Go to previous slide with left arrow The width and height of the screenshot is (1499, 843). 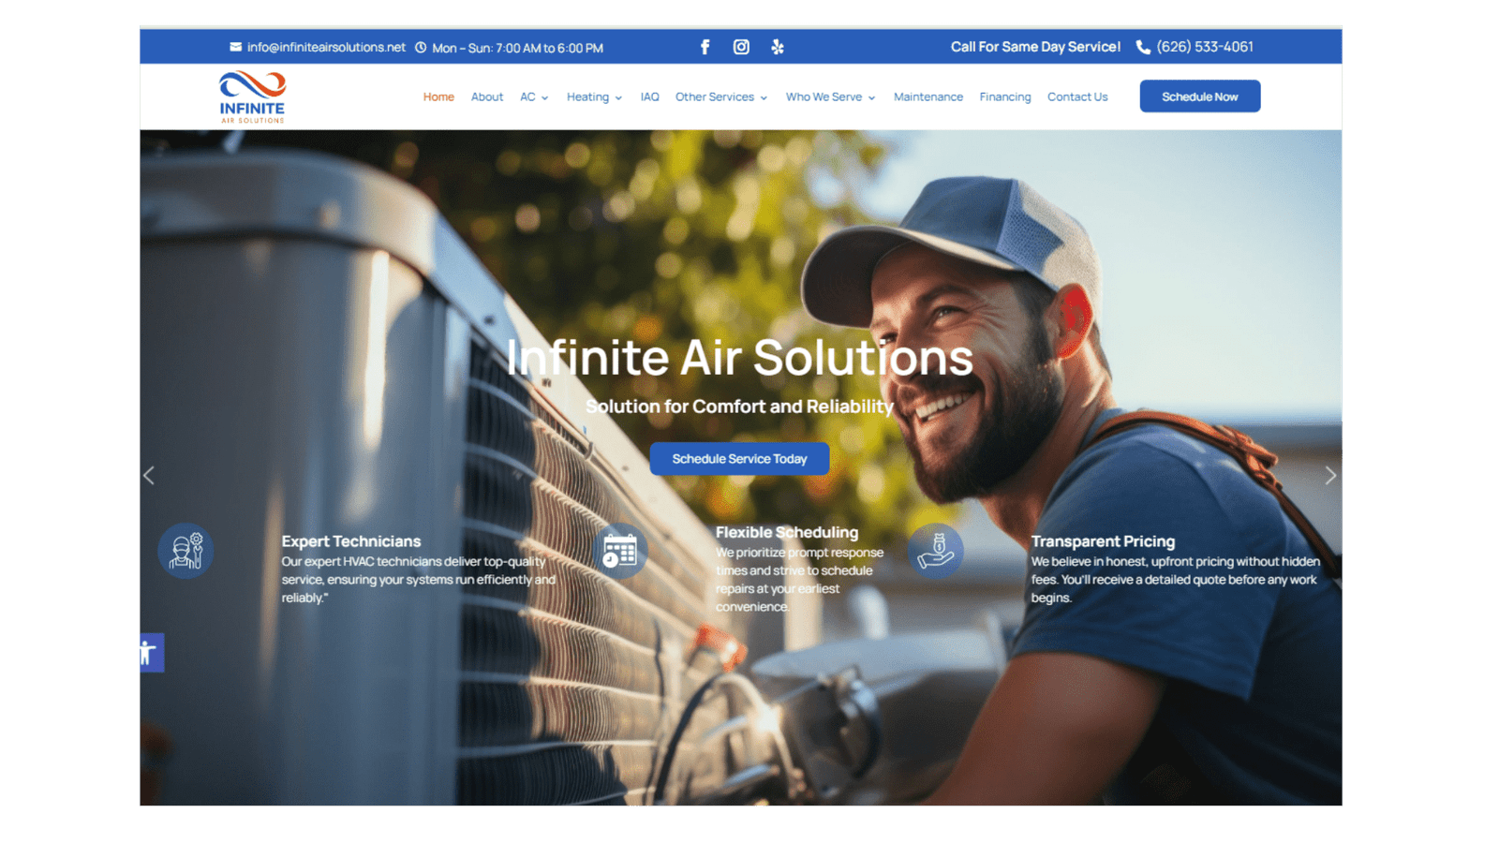pyautogui.click(x=149, y=476)
